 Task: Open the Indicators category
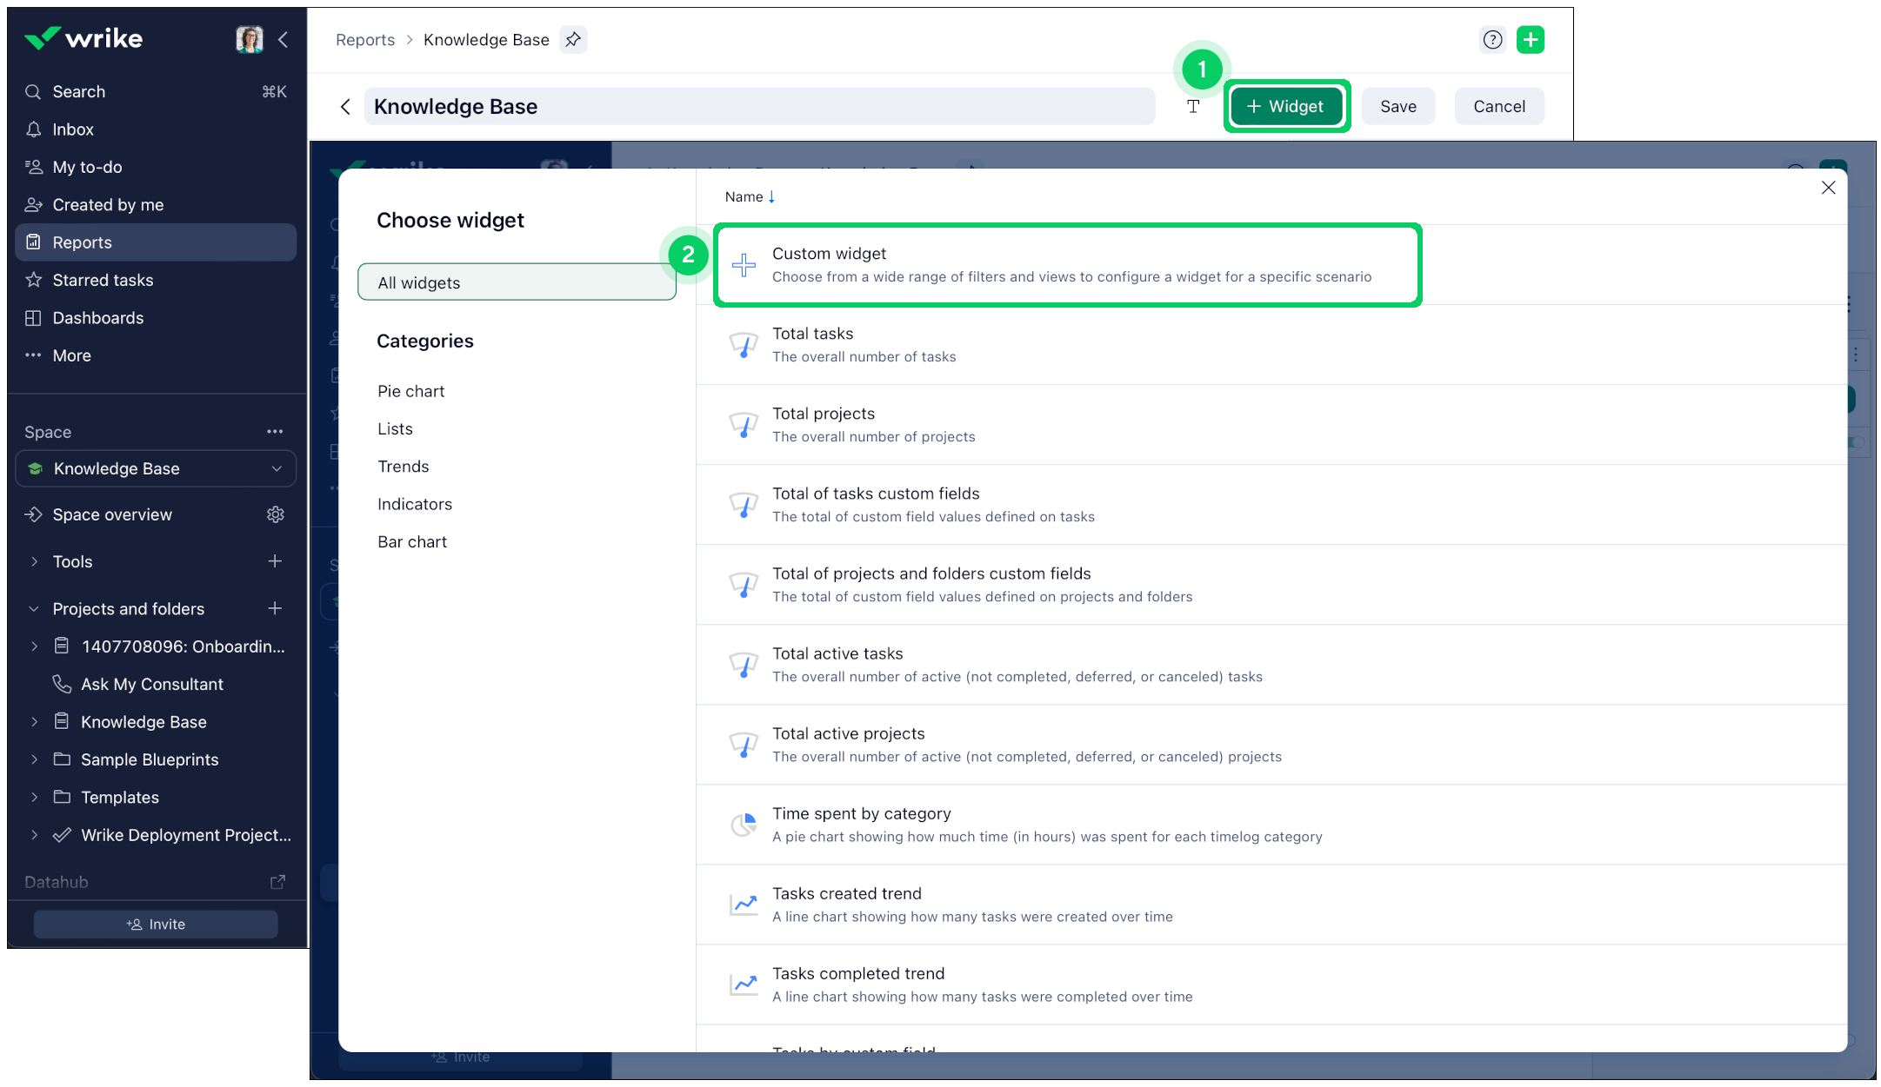coord(415,504)
